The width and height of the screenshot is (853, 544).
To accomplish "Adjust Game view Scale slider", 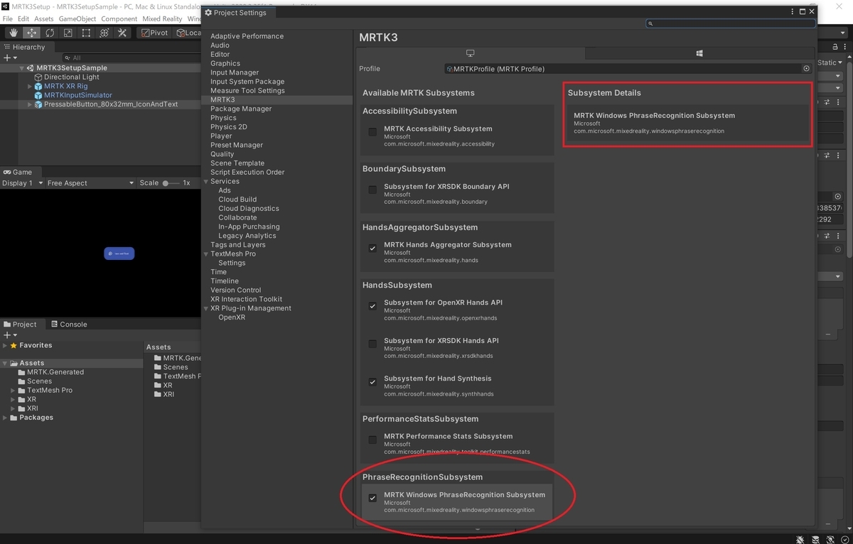I will [x=171, y=183].
